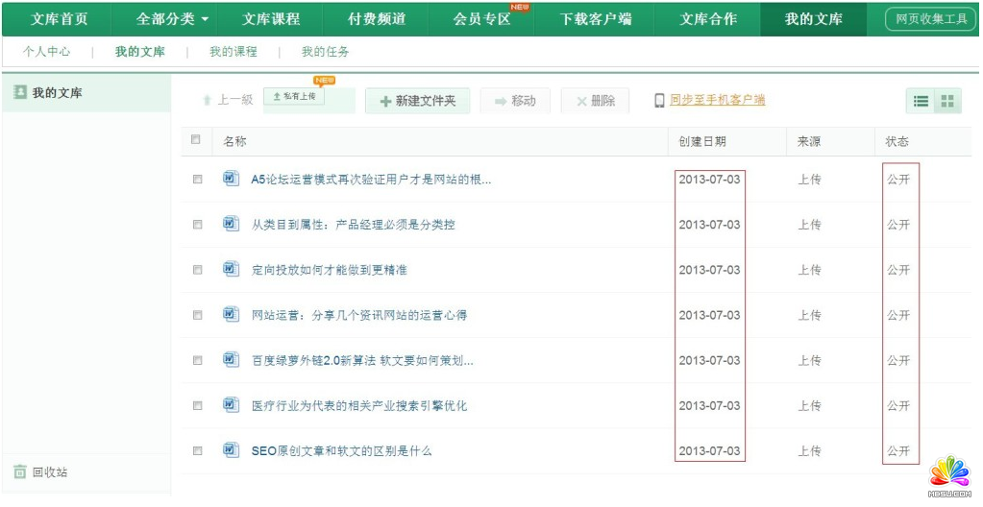Open the 网页收集工具 button in top bar
Image resolution: width=983 pixels, height=507 pixels.
coord(929,19)
